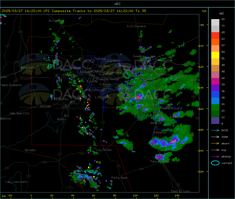The width and height of the screenshot is (235, 199).
Task: Select the dark orange swatch in dBZ scale
Action: pos(215,42)
